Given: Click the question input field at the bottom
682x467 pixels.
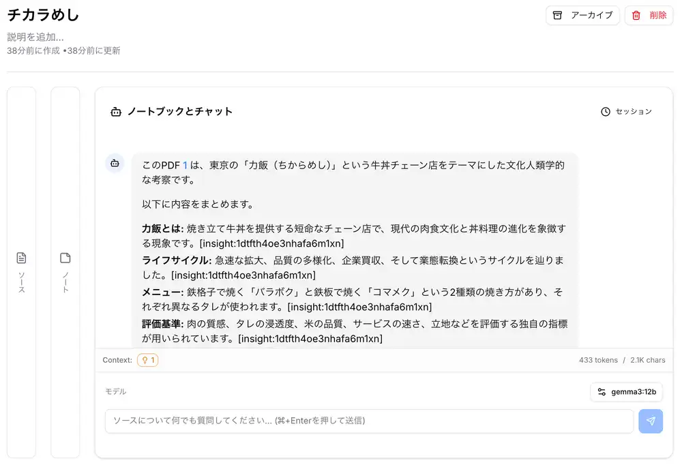Looking at the screenshot, I should [x=368, y=421].
